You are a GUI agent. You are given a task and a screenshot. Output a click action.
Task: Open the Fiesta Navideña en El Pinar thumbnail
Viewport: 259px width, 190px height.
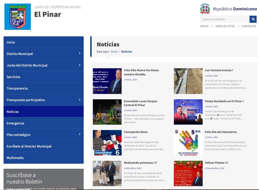tap(188, 112)
